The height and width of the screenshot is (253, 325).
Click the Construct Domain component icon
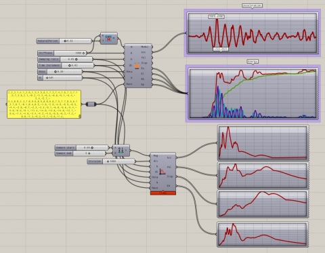tap(121, 151)
